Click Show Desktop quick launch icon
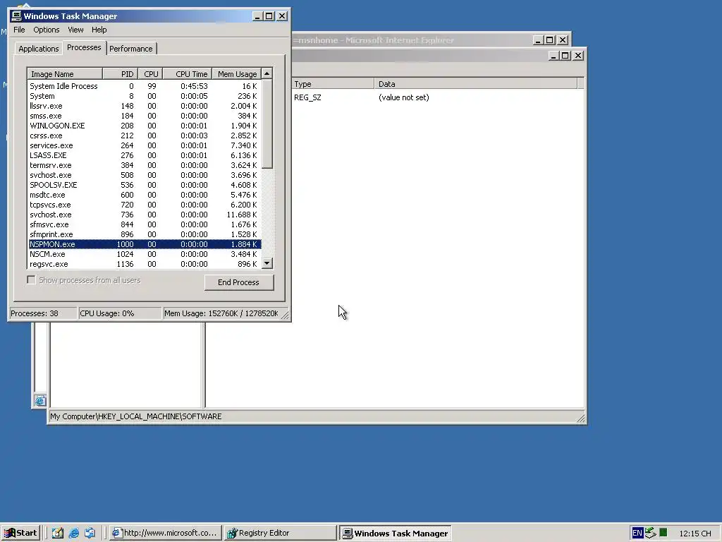The image size is (722, 542). pyautogui.click(x=58, y=533)
